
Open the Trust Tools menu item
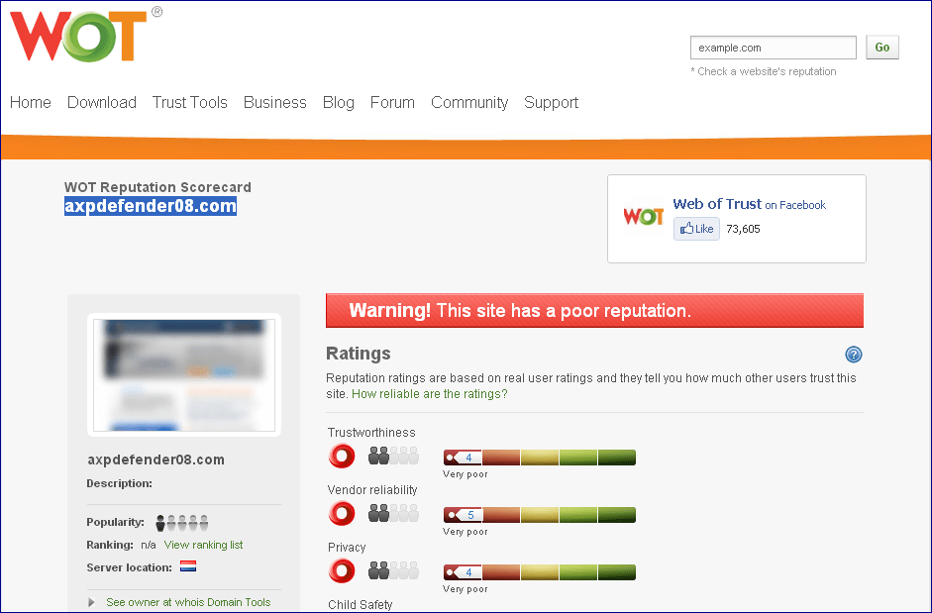coord(189,102)
